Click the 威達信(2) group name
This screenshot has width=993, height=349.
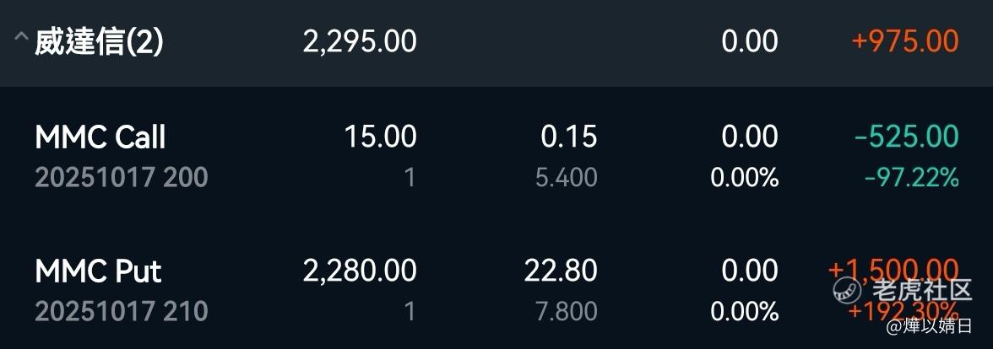coord(99,42)
